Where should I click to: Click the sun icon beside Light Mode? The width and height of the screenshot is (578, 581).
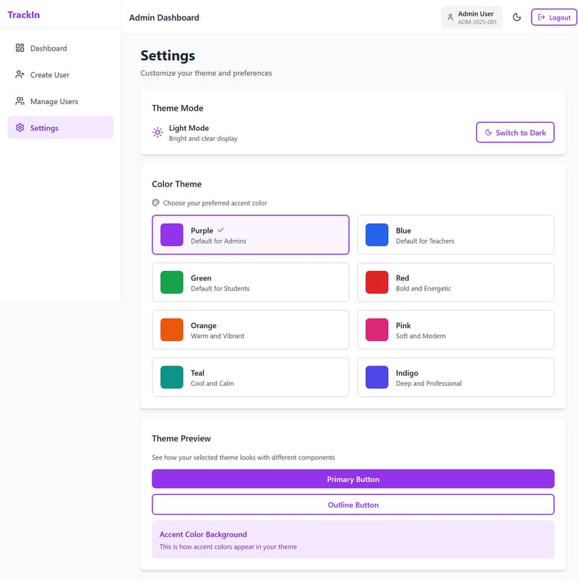[158, 133]
